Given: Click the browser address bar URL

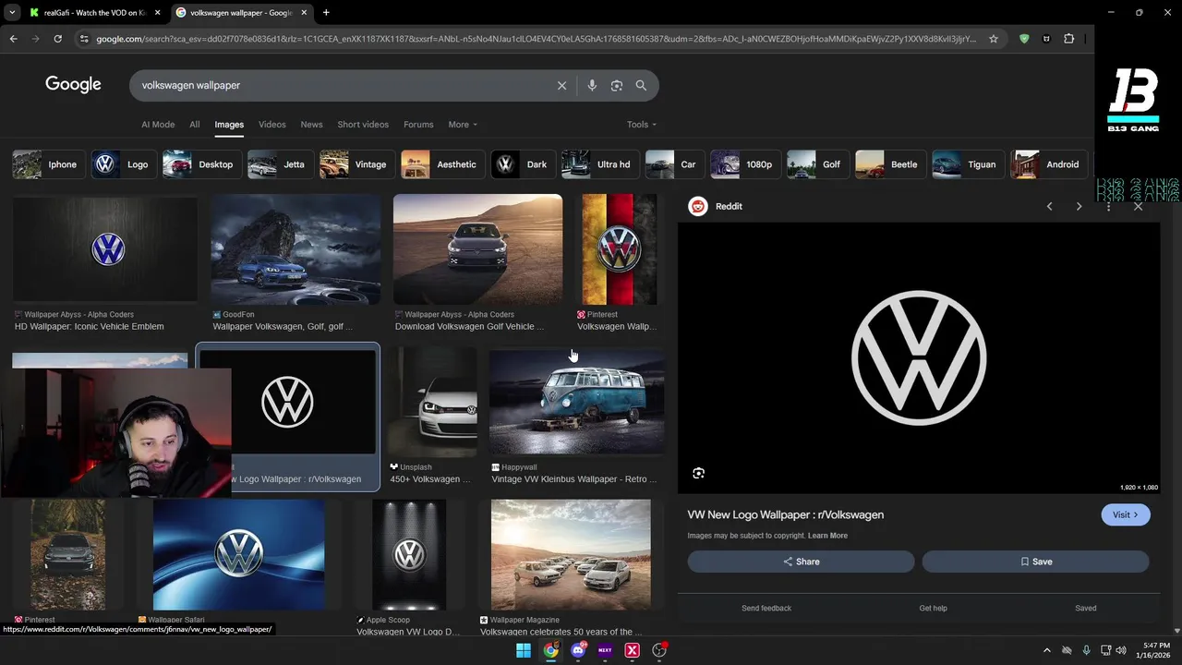Looking at the screenshot, I should [536, 39].
